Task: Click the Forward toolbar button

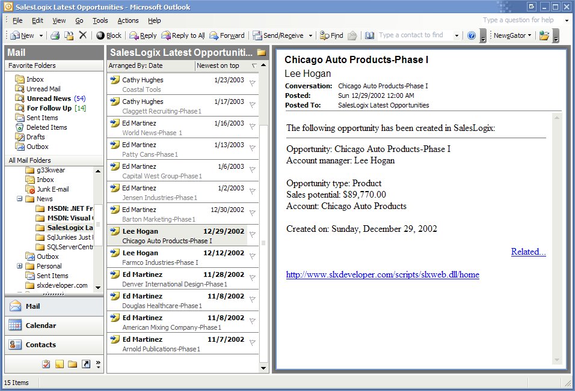Action: 227,35
